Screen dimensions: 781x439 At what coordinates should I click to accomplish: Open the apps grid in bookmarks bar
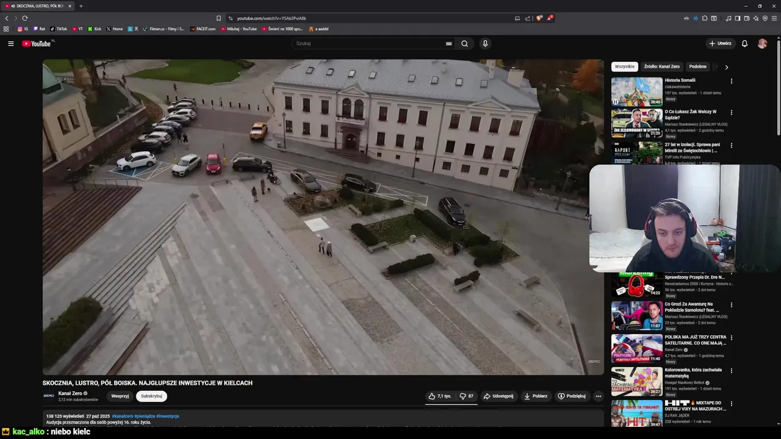click(x=6, y=29)
